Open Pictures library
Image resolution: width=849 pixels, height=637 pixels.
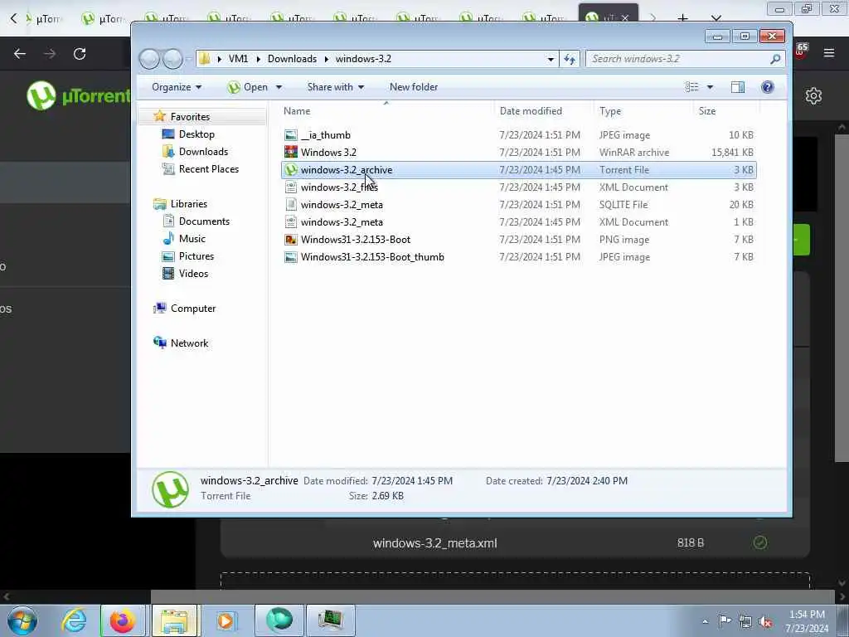click(196, 256)
